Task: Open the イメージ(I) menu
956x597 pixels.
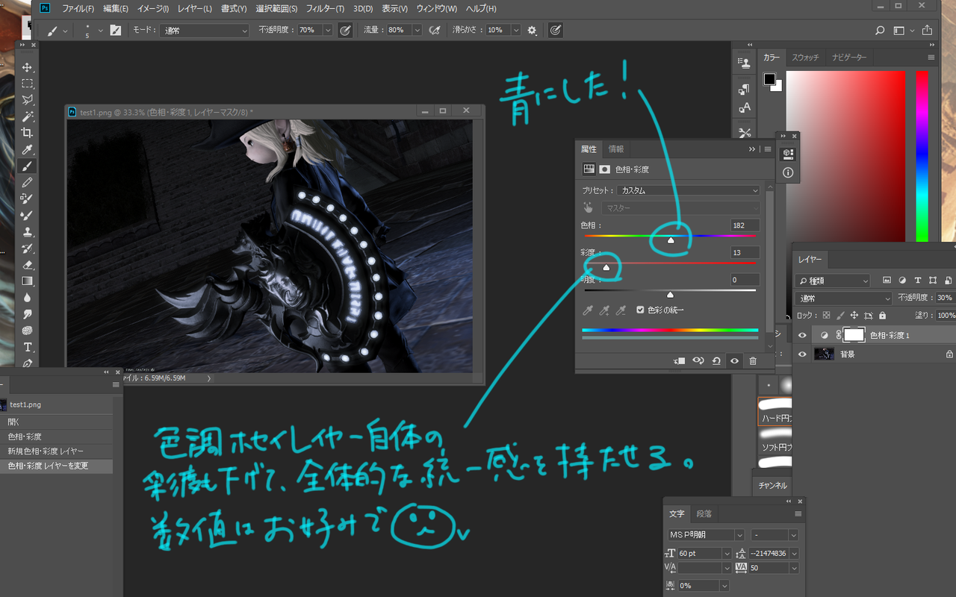Action: click(x=152, y=9)
